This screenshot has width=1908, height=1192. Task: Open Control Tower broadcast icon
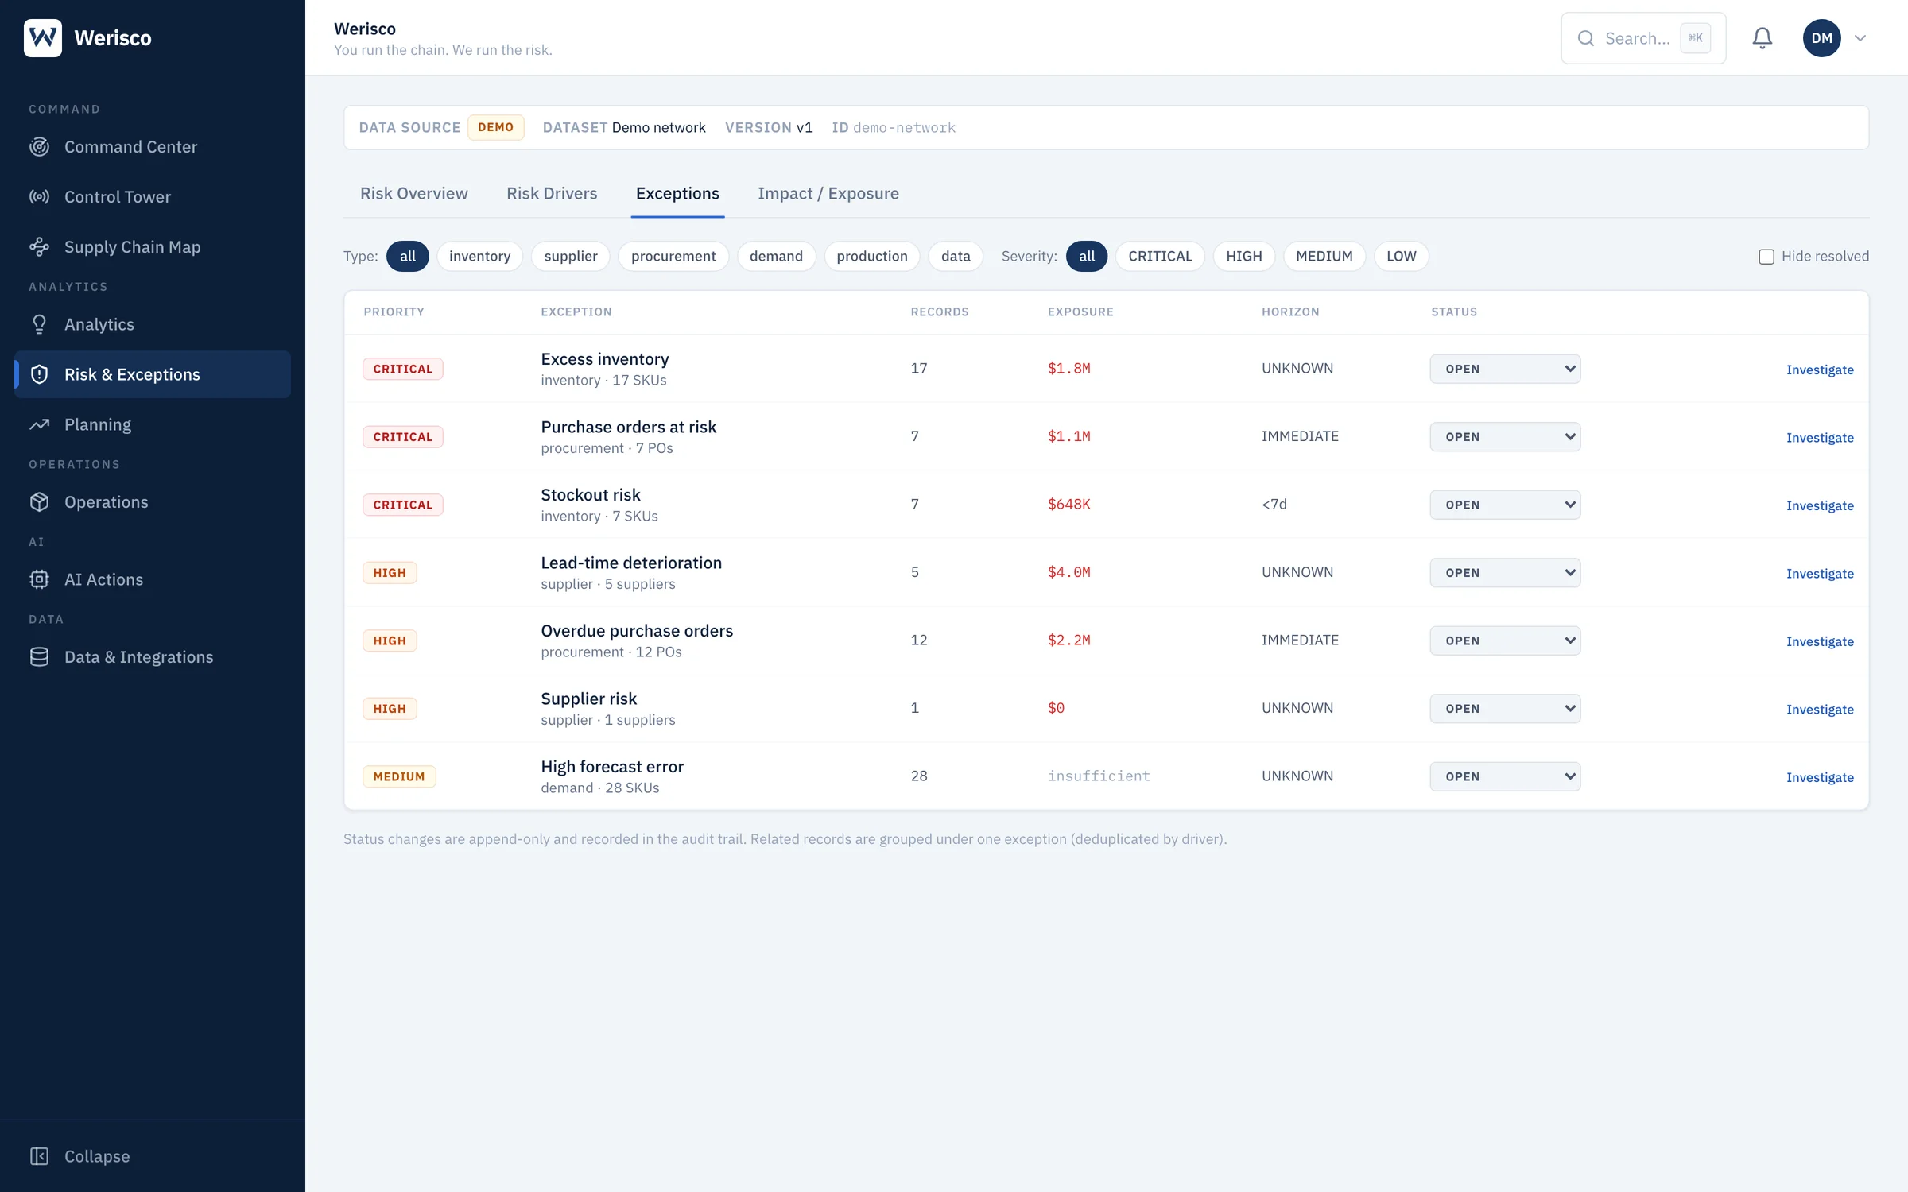click(x=39, y=196)
